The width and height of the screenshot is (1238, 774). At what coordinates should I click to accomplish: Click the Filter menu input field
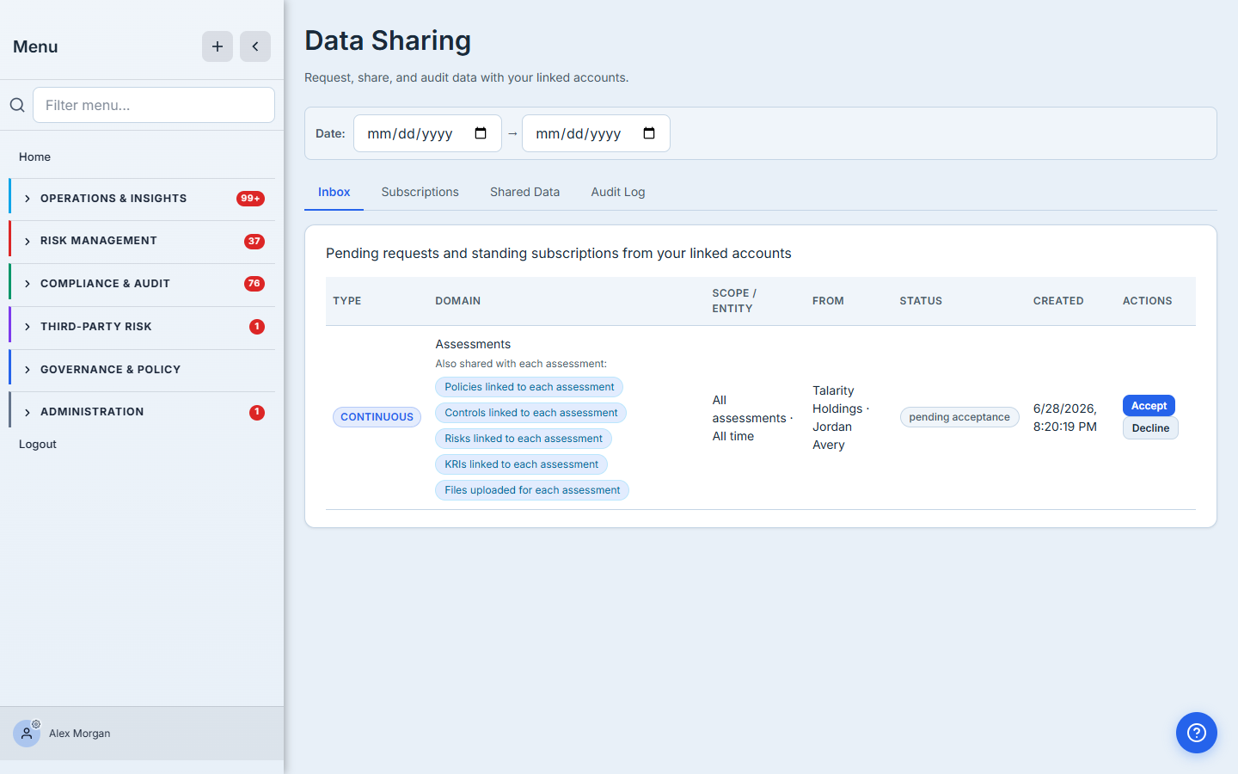click(154, 105)
